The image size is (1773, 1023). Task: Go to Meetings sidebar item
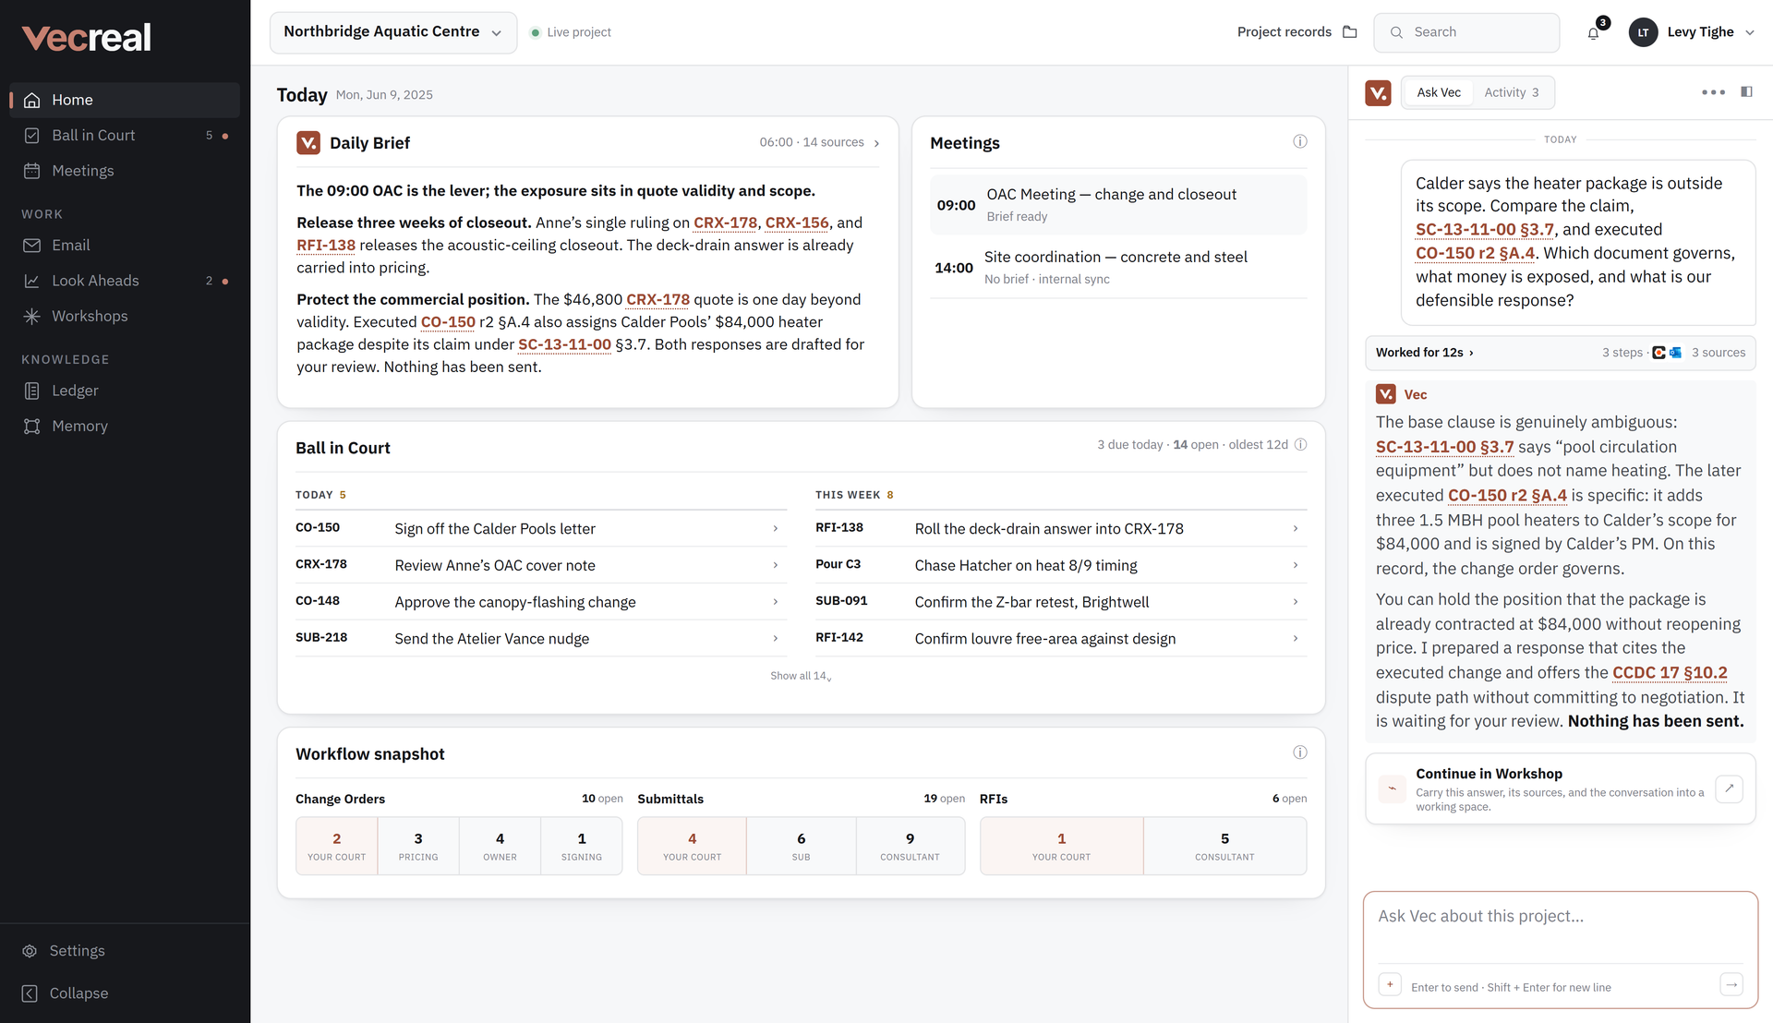[125, 171]
